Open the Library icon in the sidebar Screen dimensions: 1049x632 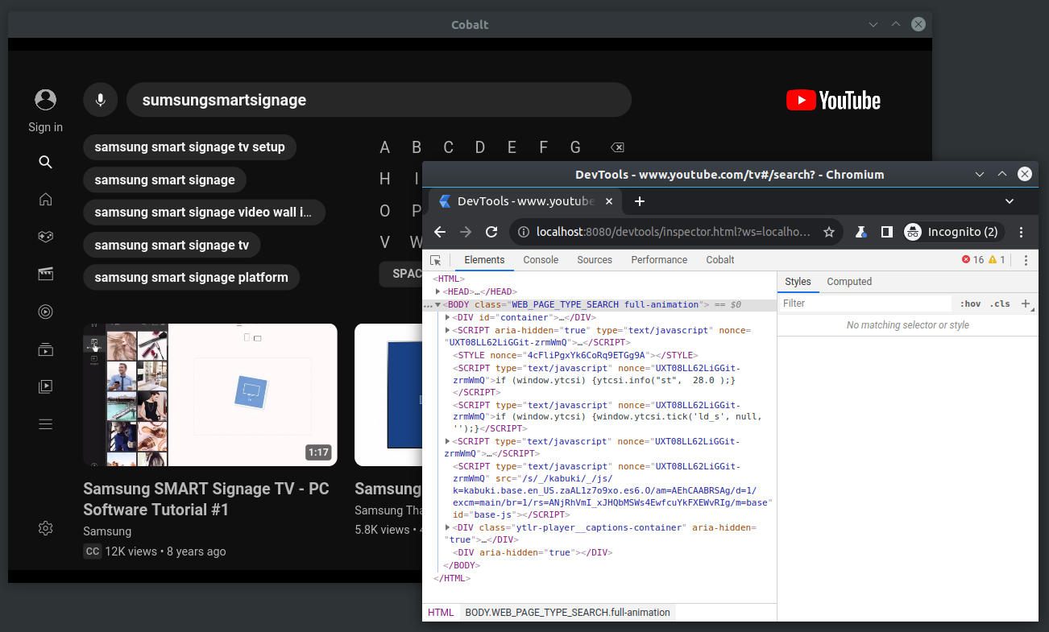tap(45, 386)
